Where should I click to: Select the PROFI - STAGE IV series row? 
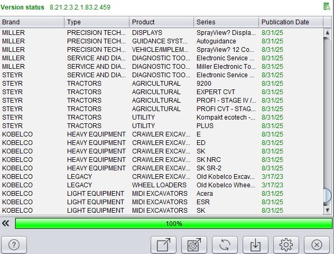[162, 101]
